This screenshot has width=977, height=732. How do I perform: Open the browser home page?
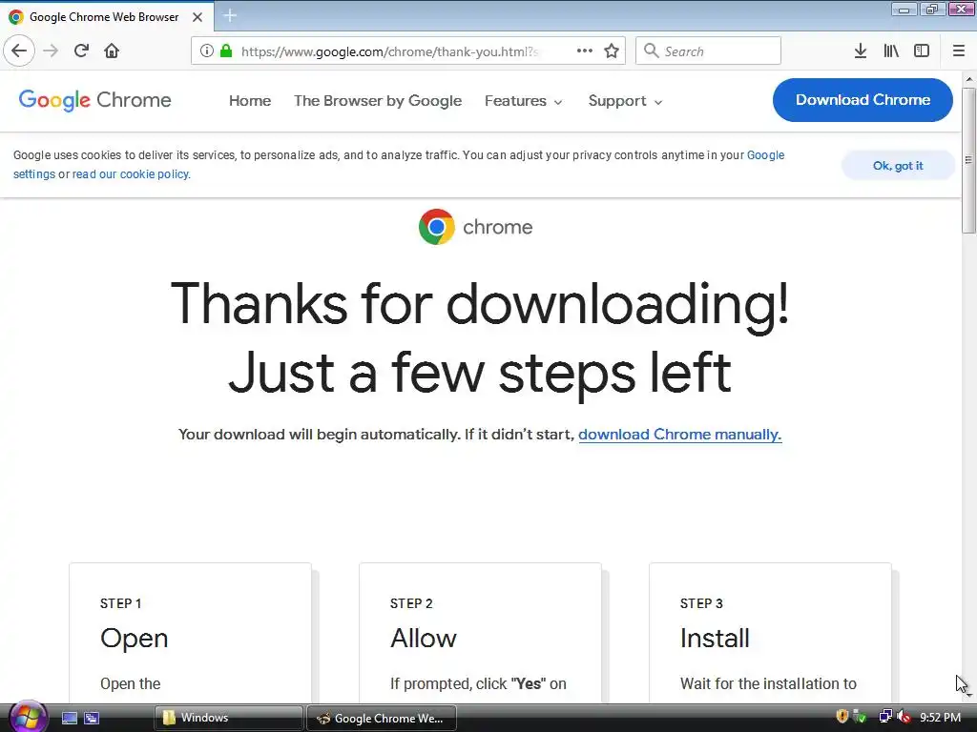tap(112, 51)
